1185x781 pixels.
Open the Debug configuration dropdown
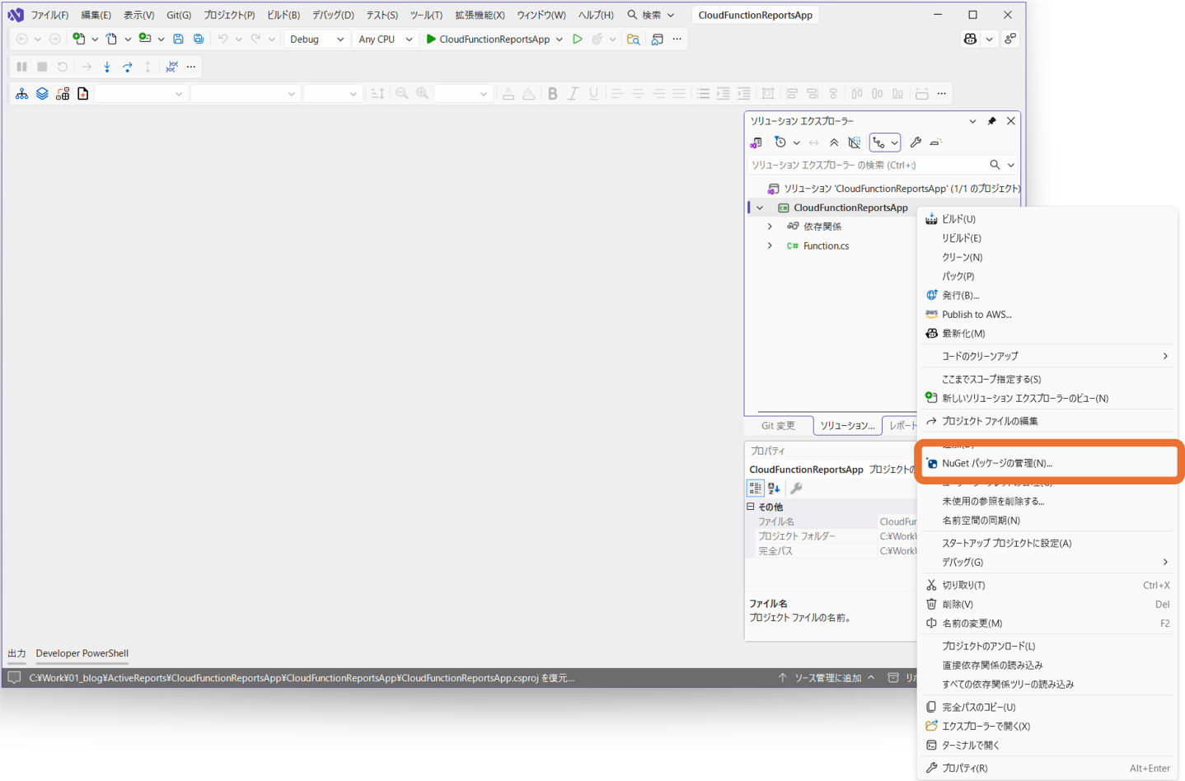click(x=316, y=39)
